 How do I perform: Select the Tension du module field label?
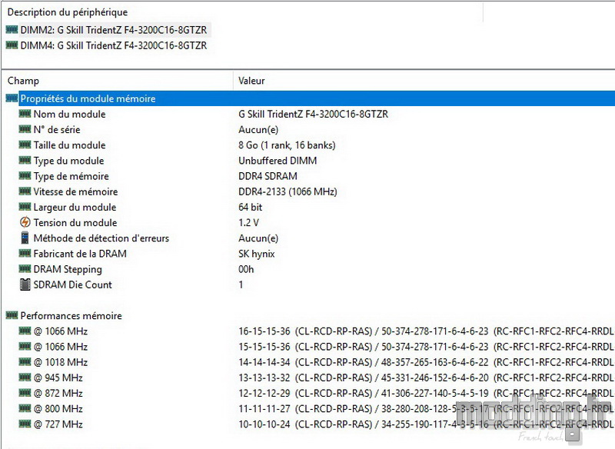click(75, 223)
